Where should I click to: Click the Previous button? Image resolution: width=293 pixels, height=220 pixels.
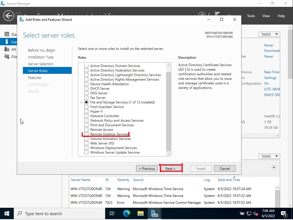tap(147, 168)
